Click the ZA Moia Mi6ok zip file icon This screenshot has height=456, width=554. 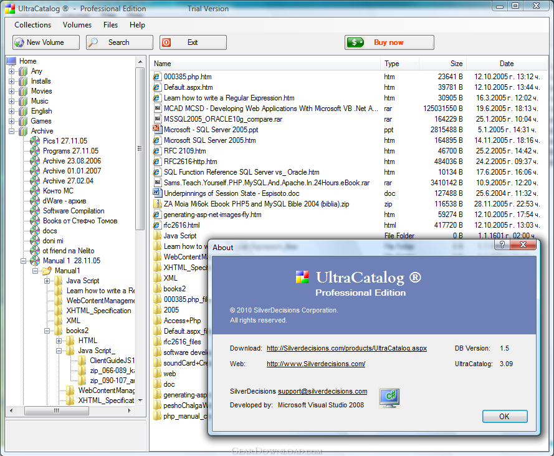coord(157,204)
